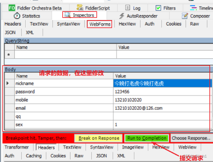This screenshot has width=213, height=162.
Task: Select the response WebView tab
Action: (x=187, y=147)
